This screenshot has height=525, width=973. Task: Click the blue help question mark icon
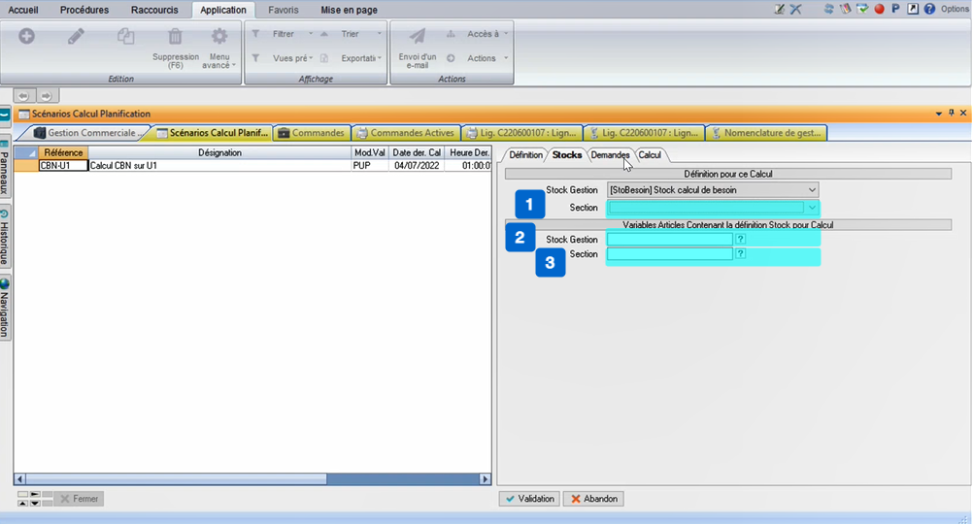pos(929,9)
